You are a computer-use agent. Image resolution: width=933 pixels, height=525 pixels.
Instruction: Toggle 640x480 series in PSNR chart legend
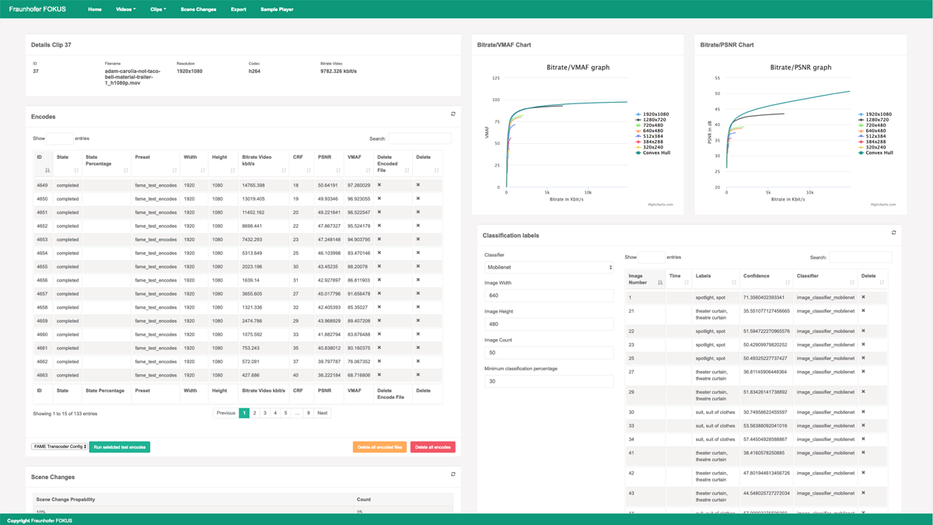(x=872, y=131)
